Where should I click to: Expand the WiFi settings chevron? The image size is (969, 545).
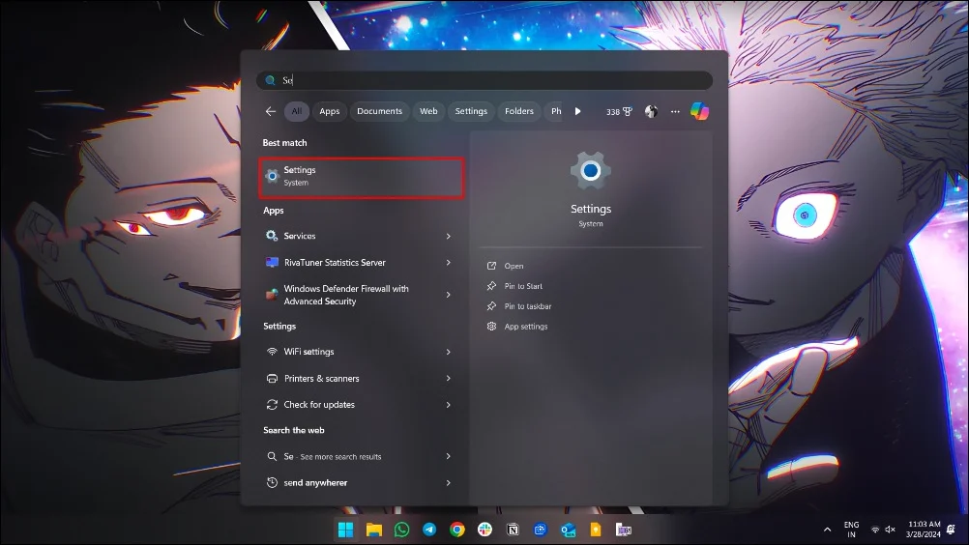point(449,352)
